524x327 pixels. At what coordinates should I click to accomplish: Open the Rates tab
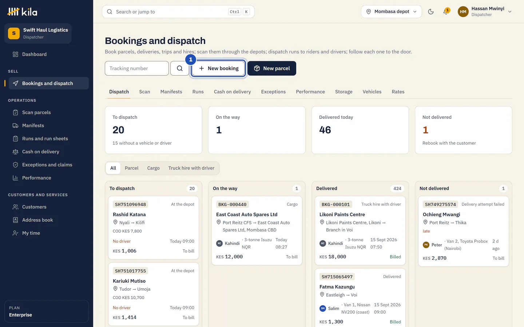pos(398,92)
